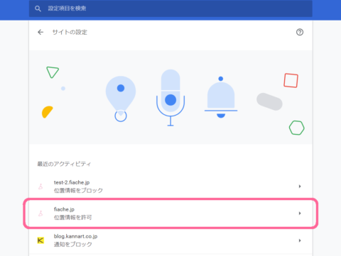Open the blog.kannart.co.jp site entry
Image resolution: width=341 pixels, height=256 pixels.
tap(170, 240)
